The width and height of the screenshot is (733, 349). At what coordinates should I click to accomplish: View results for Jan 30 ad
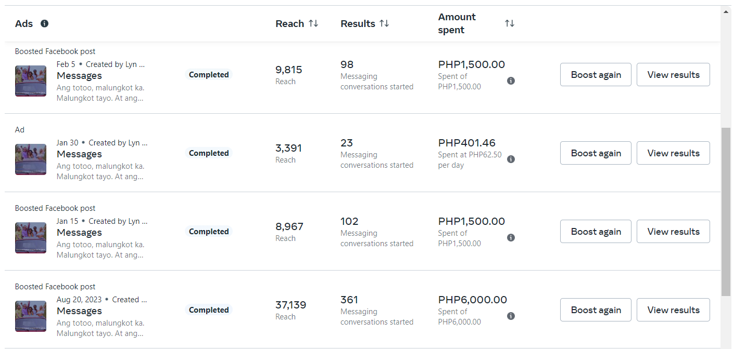[x=673, y=153]
